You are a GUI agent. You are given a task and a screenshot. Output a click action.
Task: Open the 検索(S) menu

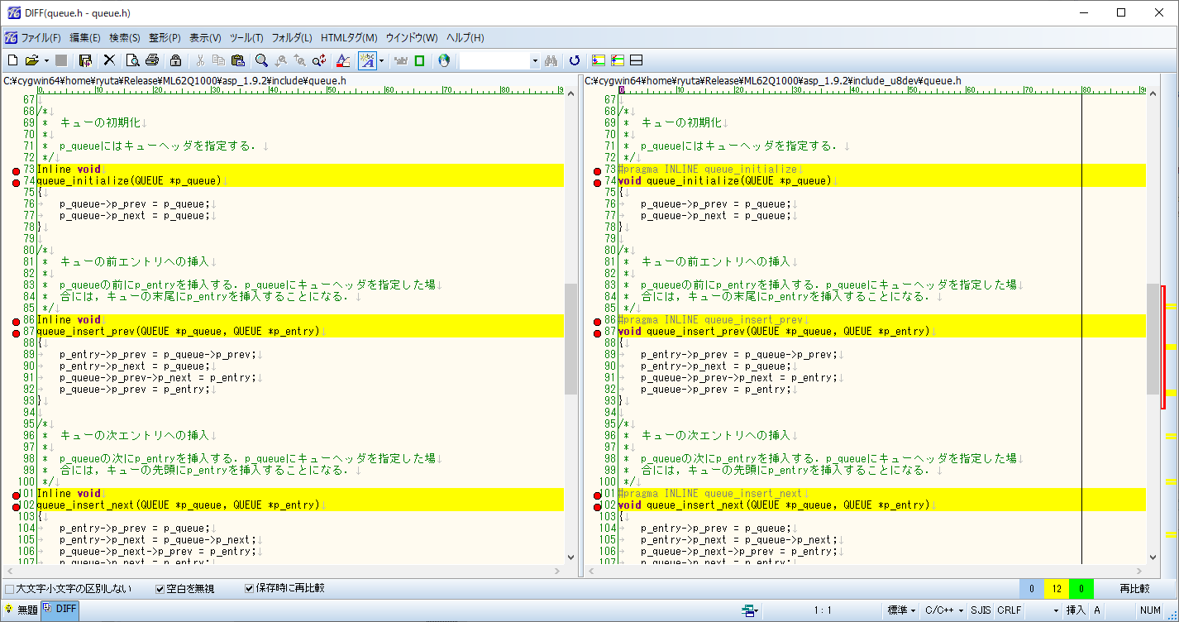coord(124,38)
